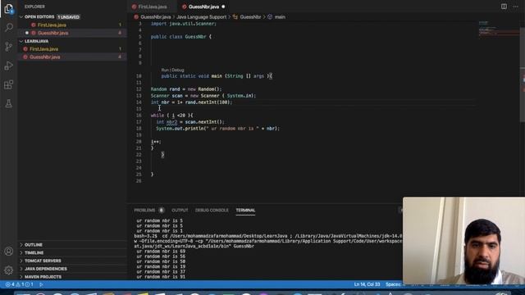Screen dimensions: 525x295
Task: Click GuessNbr.java in the breadcrumb
Action: coord(155,17)
